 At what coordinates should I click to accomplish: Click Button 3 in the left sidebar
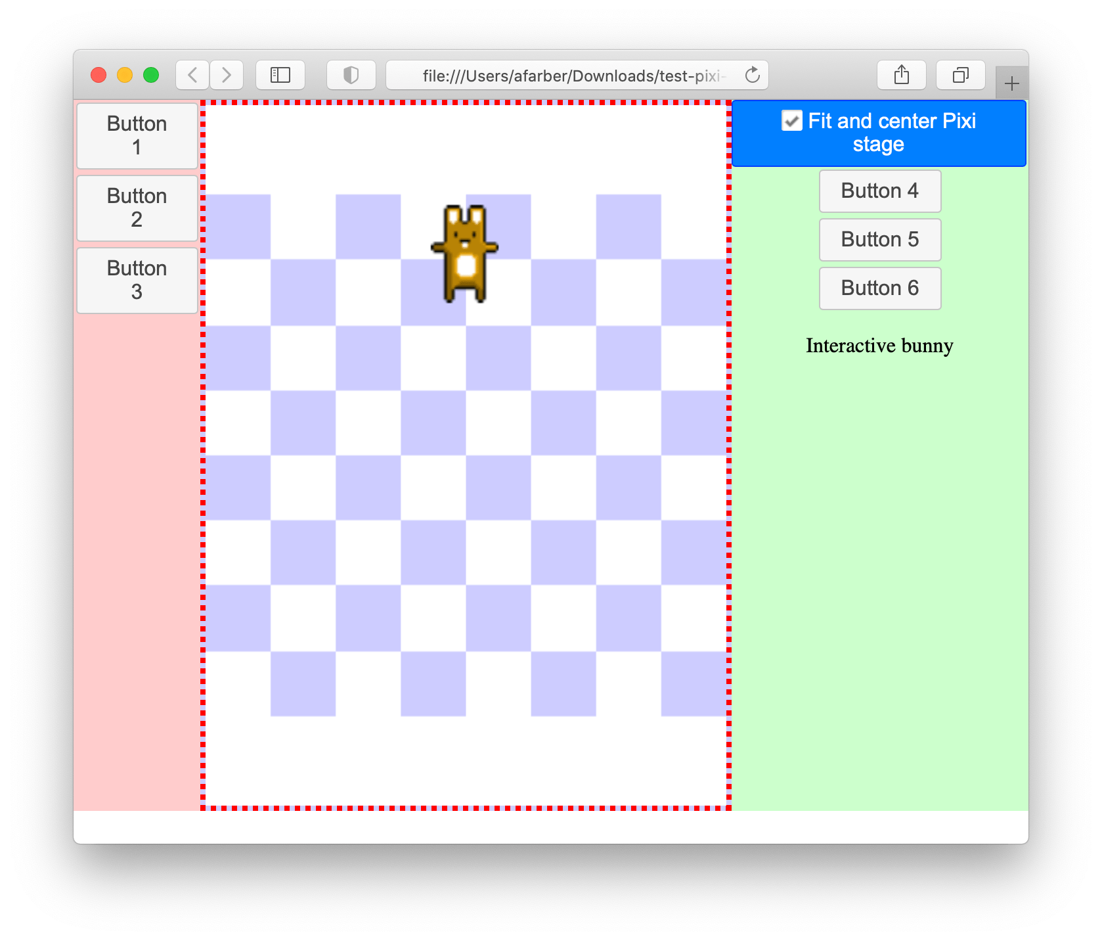click(137, 280)
